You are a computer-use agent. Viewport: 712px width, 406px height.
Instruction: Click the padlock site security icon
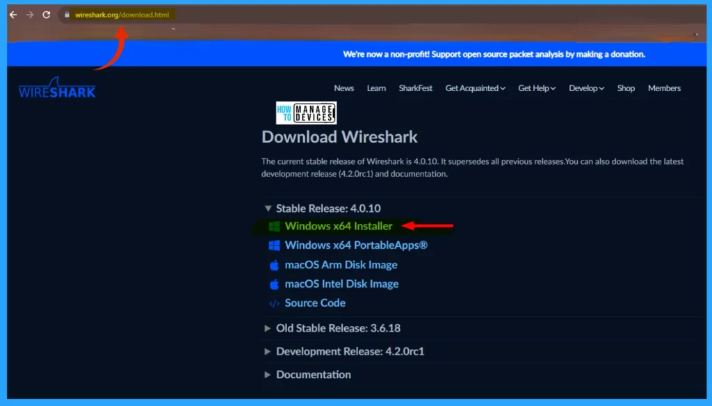(67, 15)
